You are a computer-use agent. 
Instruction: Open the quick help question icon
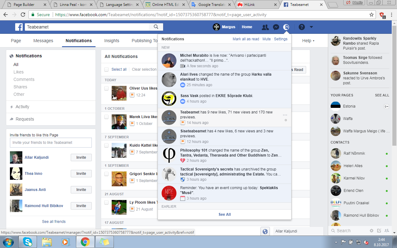pyautogui.click(x=302, y=27)
